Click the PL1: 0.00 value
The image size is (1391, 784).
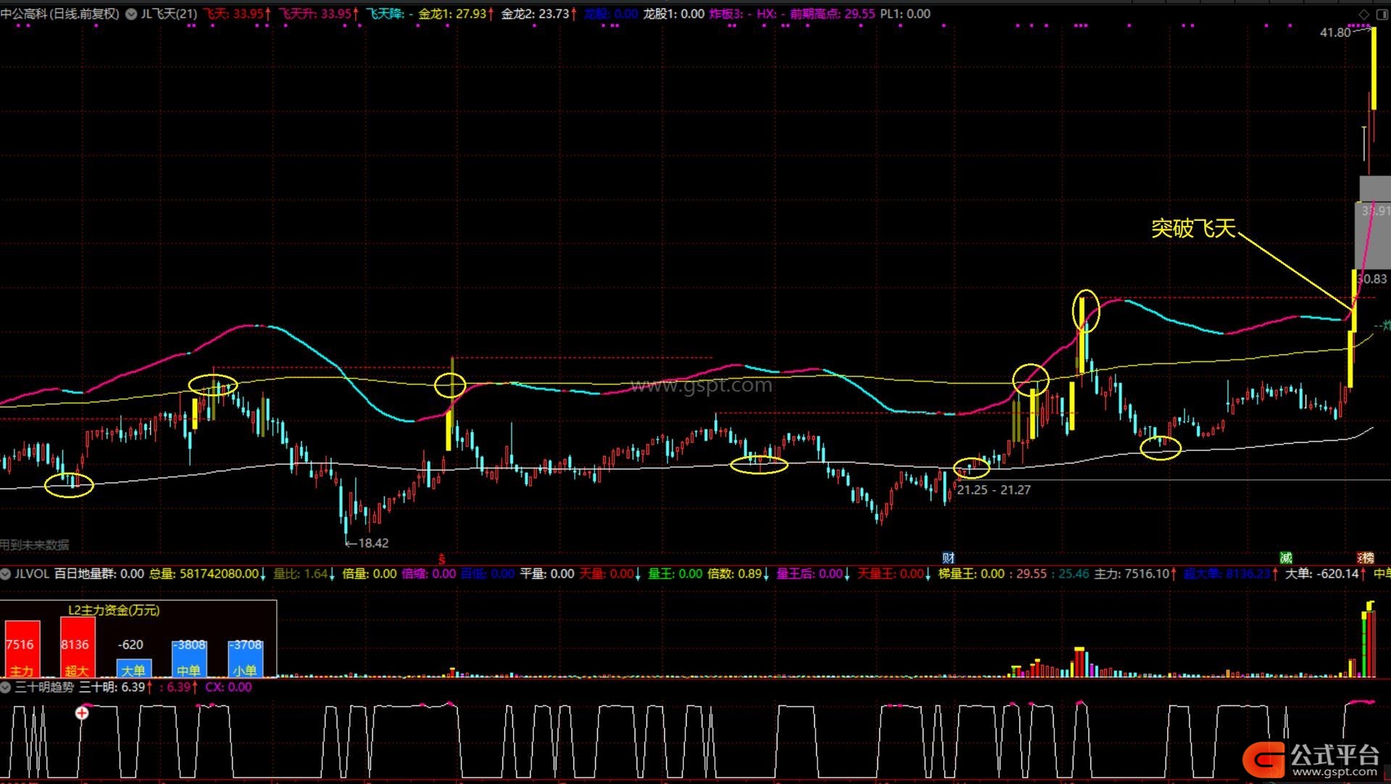tap(905, 14)
